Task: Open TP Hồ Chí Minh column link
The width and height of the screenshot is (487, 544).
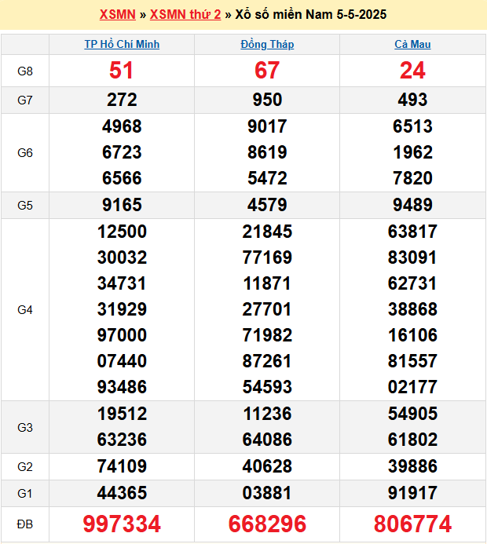Action: tap(122, 45)
